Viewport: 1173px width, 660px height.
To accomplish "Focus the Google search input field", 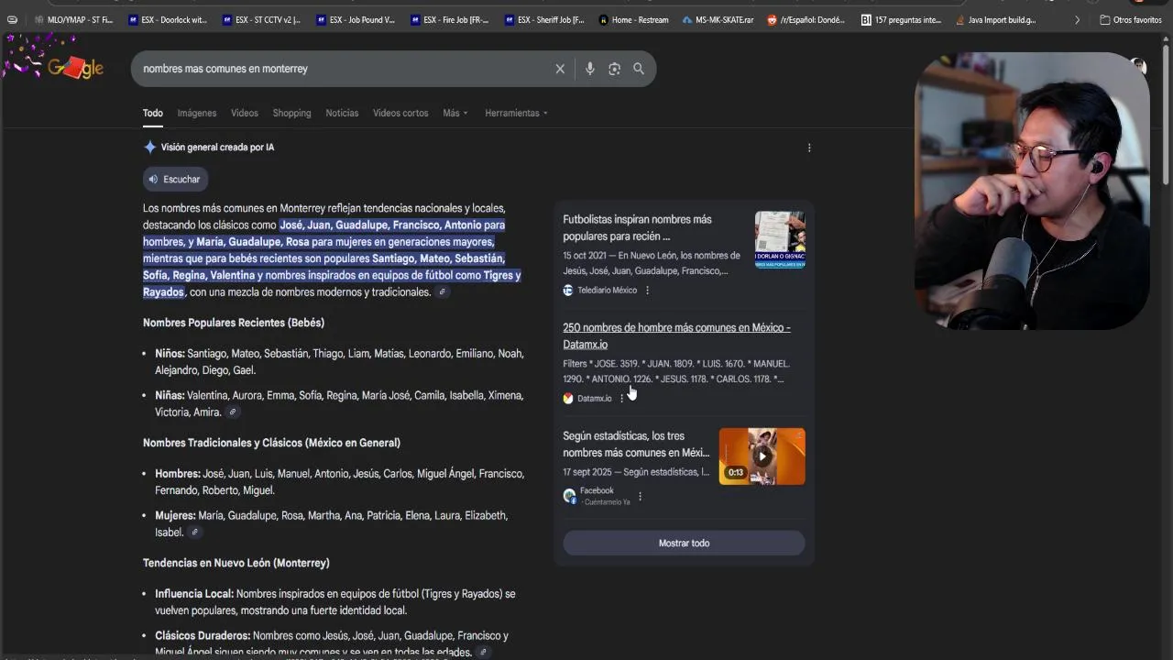I will pyautogui.click(x=345, y=69).
